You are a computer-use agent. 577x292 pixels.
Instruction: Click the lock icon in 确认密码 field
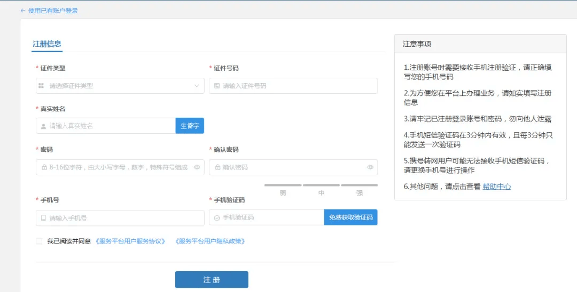[217, 167]
